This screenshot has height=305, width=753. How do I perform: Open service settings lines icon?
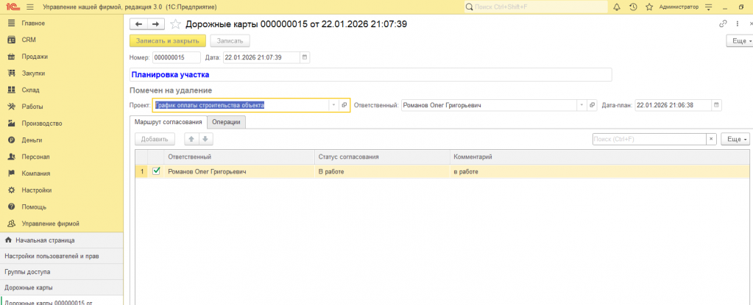[708, 7]
